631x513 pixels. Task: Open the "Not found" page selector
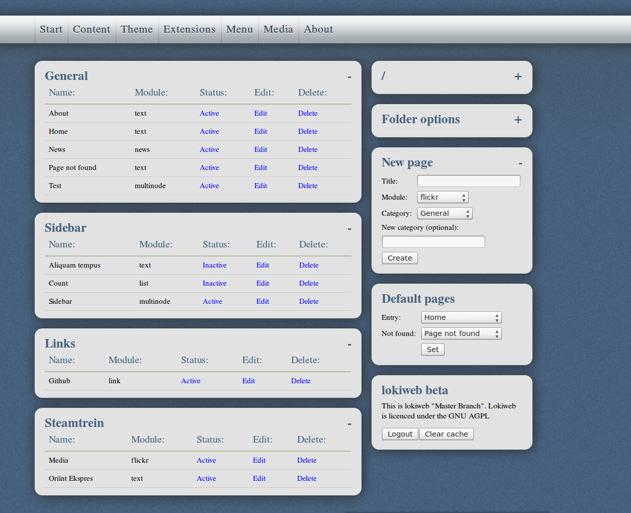(x=461, y=333)
